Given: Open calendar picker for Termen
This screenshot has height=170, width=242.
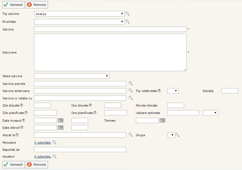Looking at the screenshot, I should click(x=162, y=120).
